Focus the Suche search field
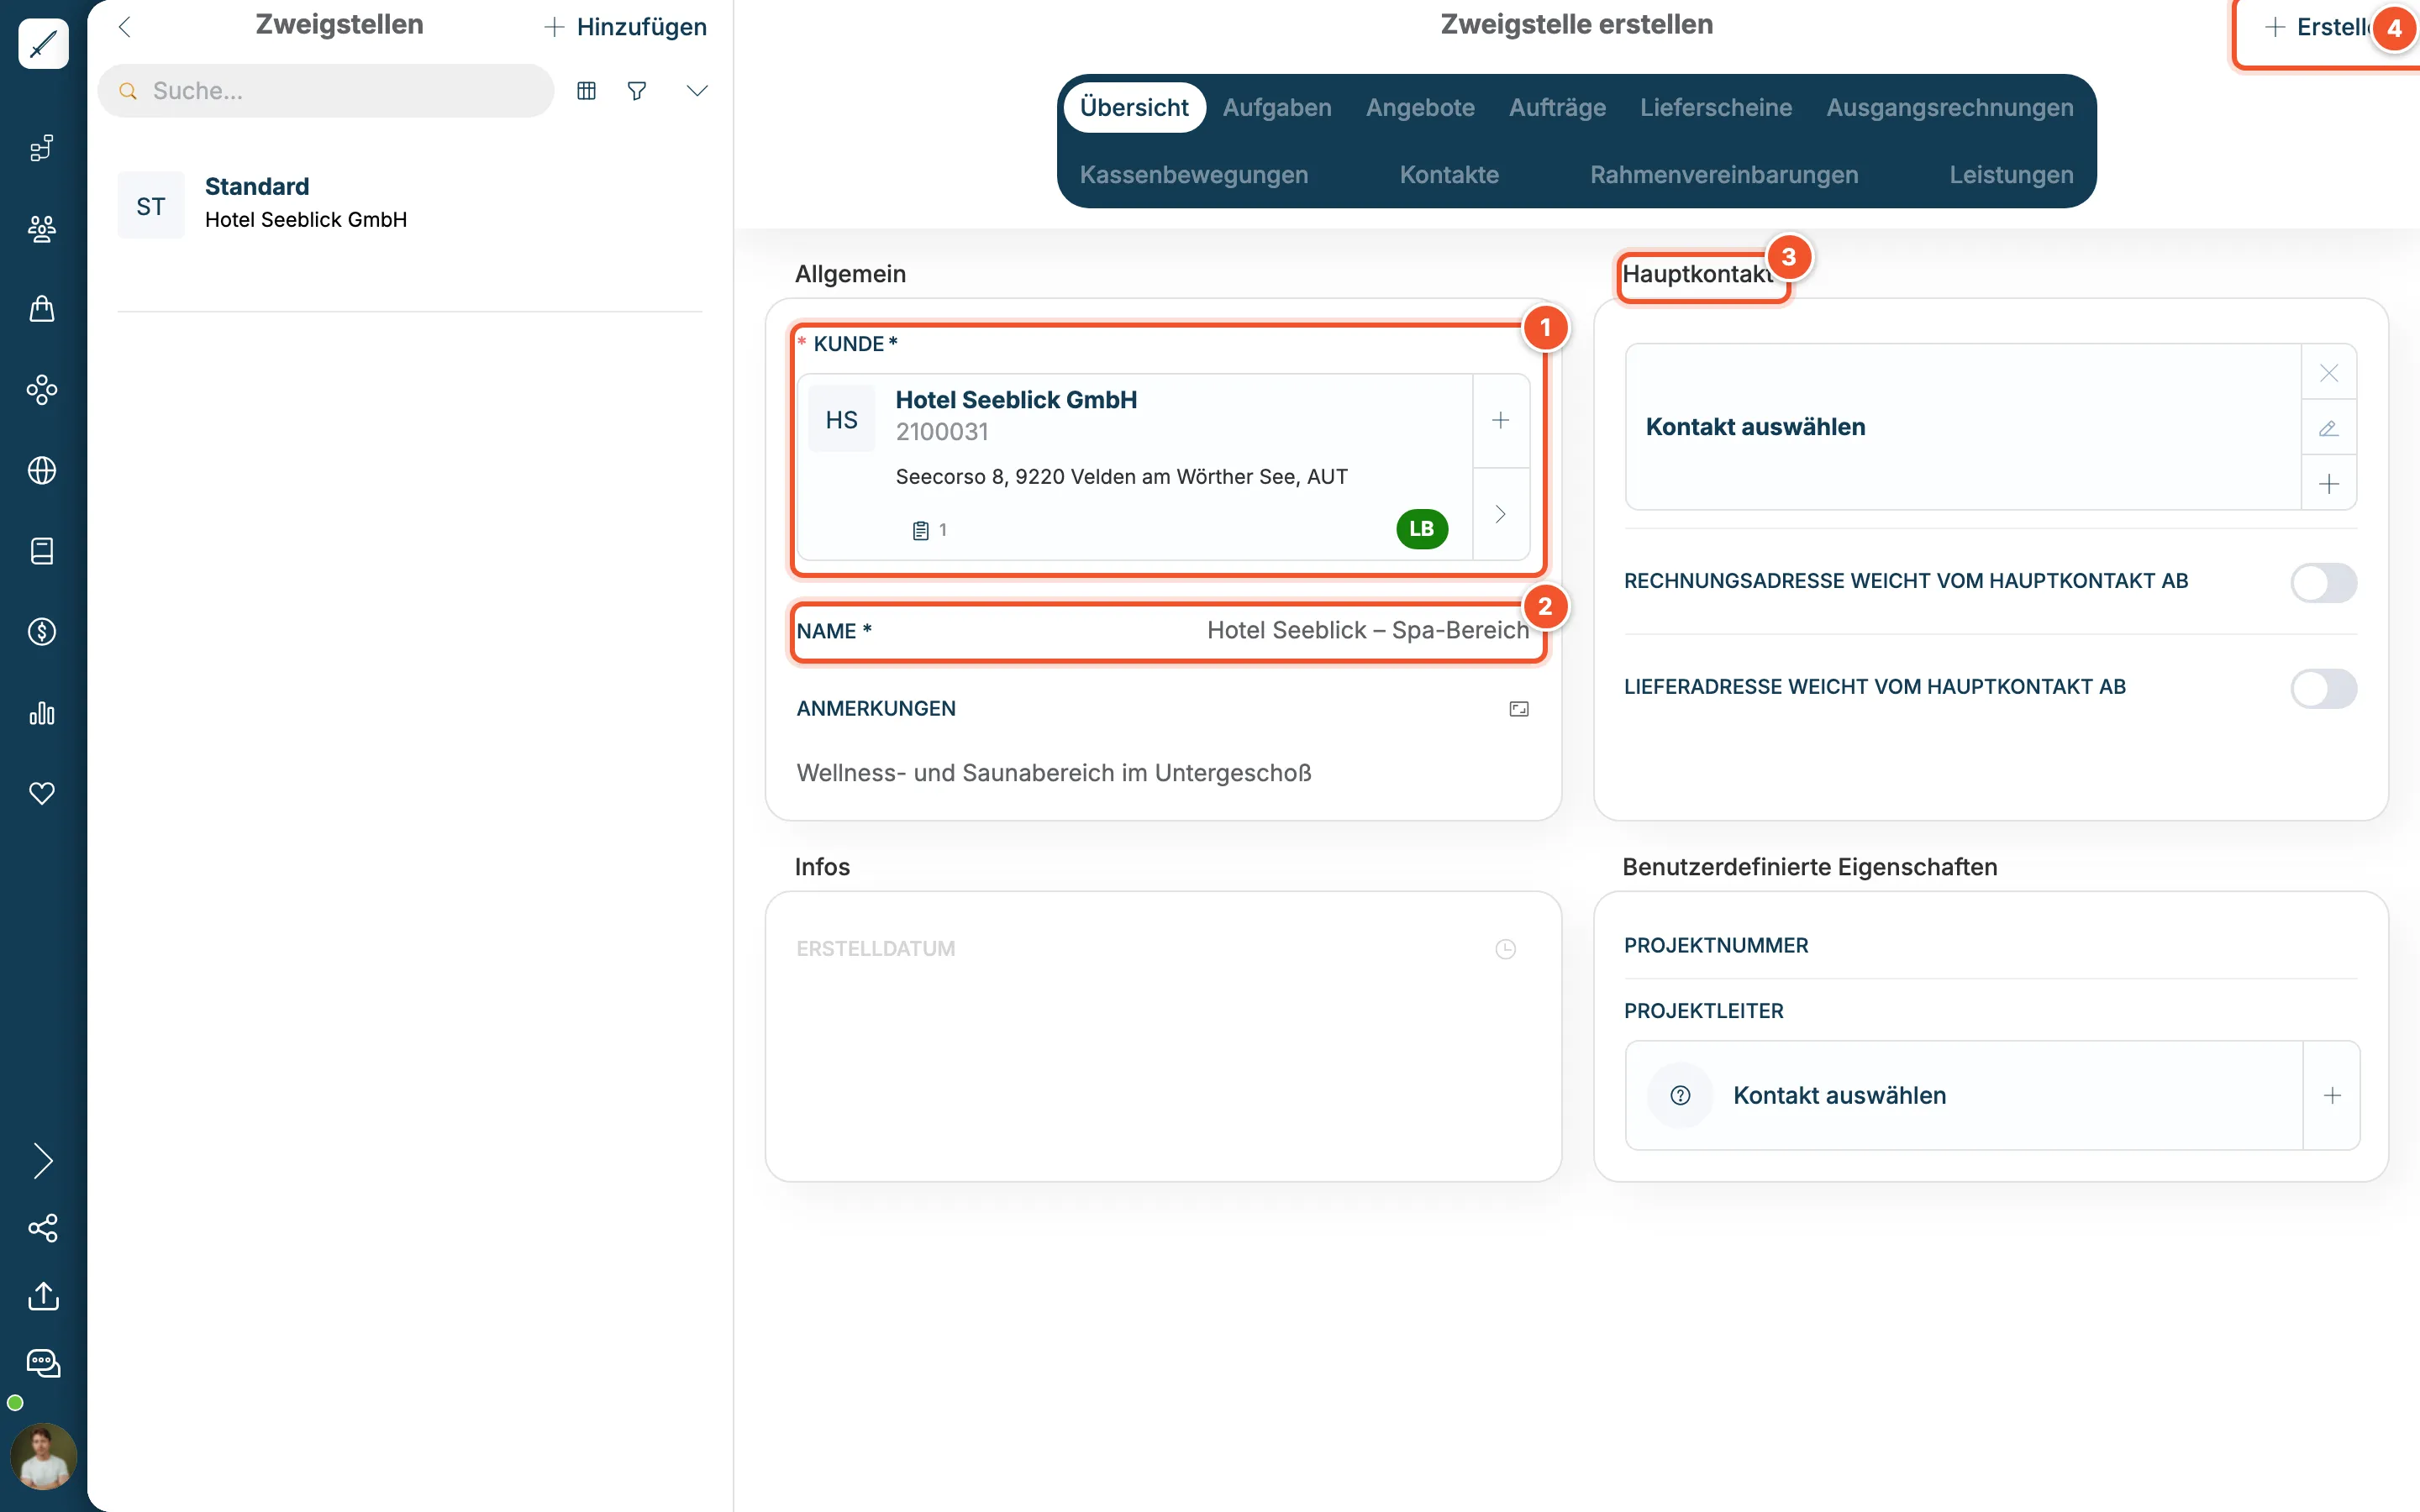Screen dimensions: 2420x1512 pyautogui.click(x=326, y=91)
